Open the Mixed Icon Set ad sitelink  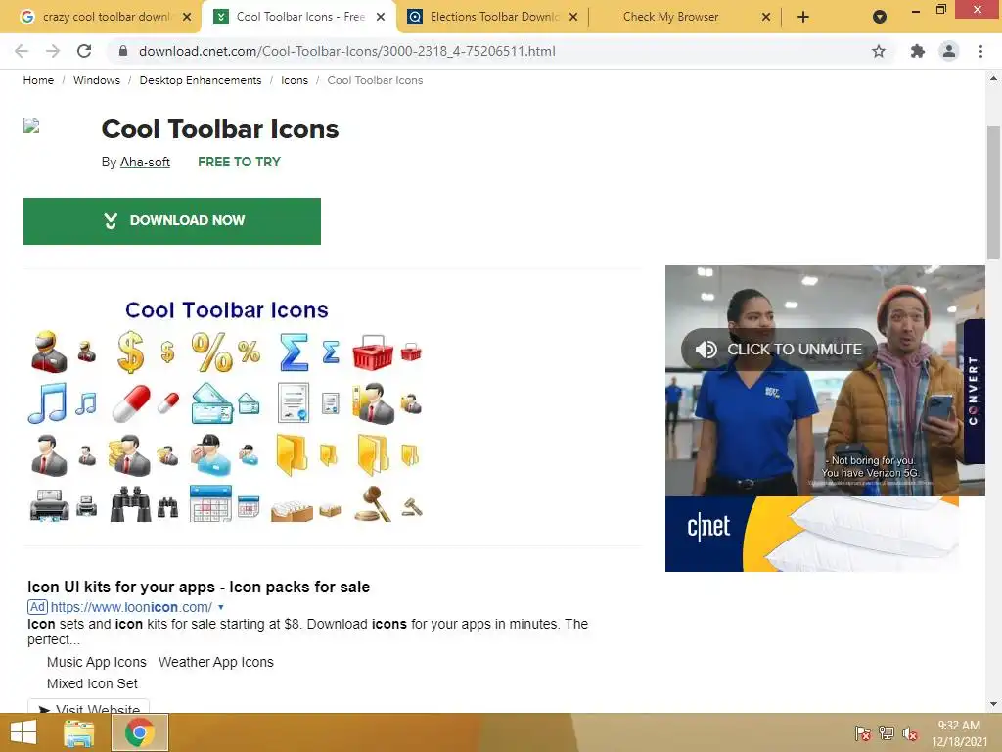point(92,684)
